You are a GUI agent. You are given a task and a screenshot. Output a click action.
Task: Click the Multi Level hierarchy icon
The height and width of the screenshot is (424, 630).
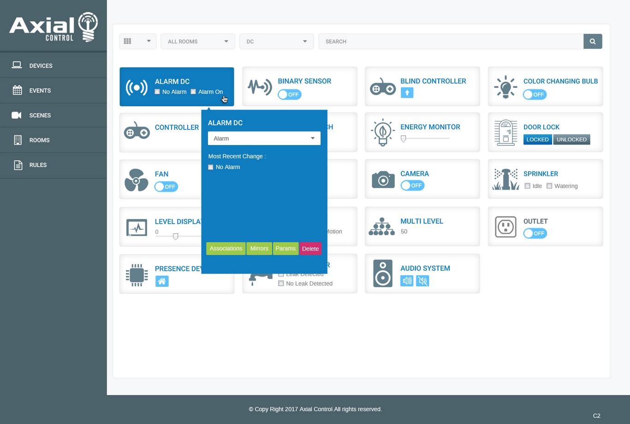[x=381, y=227]
